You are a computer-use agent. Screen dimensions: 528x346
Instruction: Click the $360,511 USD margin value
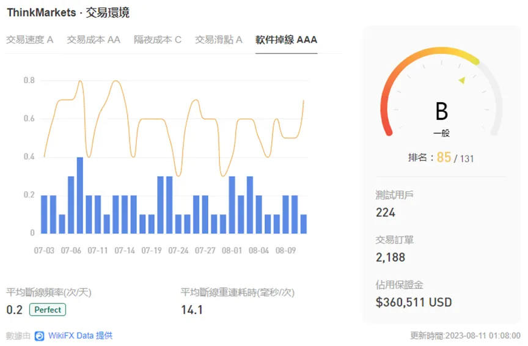coord(414,302)
